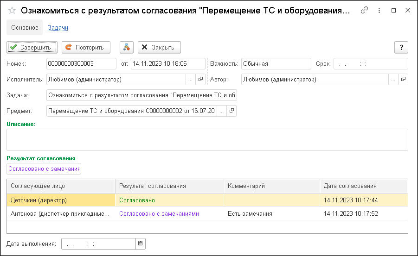Choose Предмет via ellipsis selection button
The image size is (418, 256).
click(222, 111)
